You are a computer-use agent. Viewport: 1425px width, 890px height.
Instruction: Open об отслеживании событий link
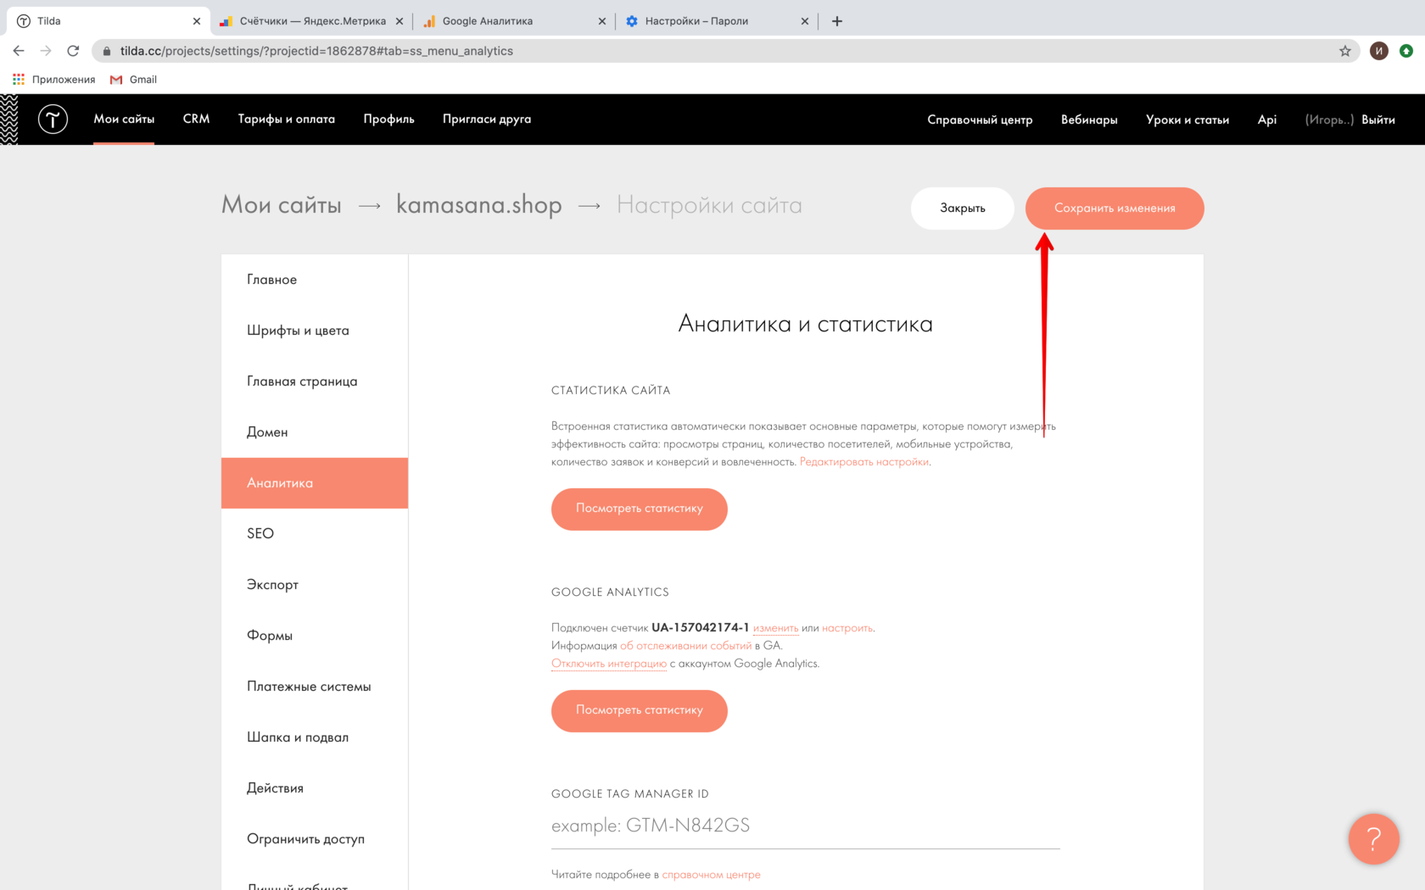point(685,646)
